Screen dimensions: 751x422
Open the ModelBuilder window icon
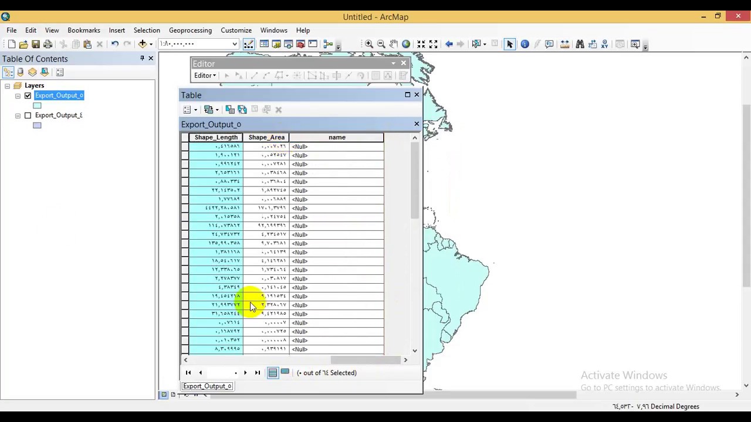click(328, 44)
